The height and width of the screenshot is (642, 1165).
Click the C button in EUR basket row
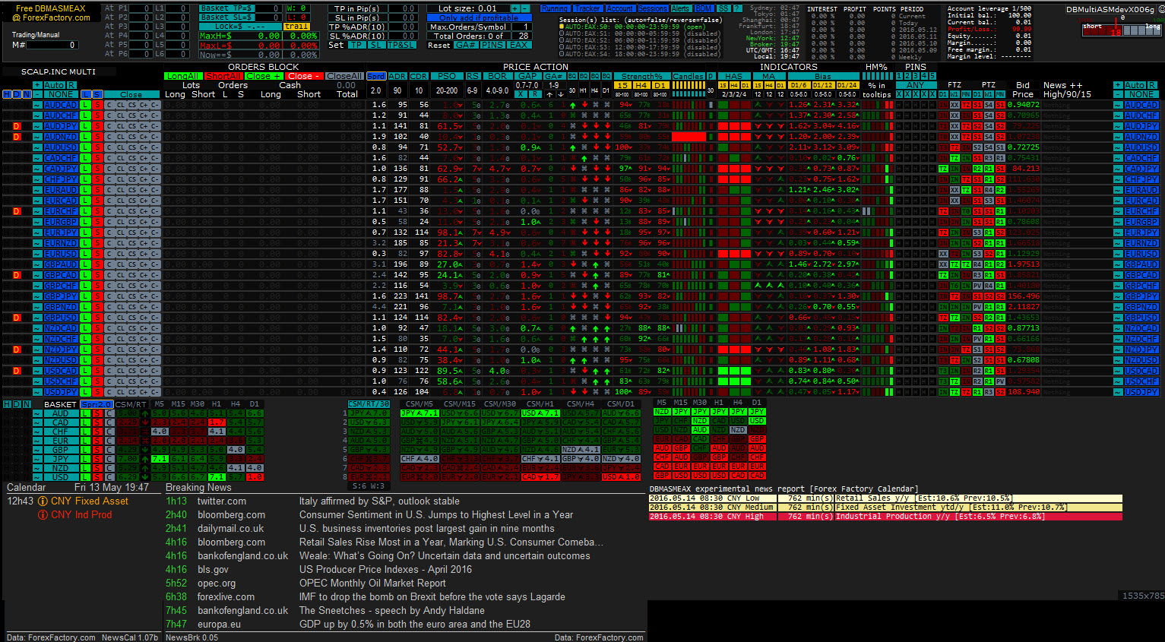pos(109,441)
